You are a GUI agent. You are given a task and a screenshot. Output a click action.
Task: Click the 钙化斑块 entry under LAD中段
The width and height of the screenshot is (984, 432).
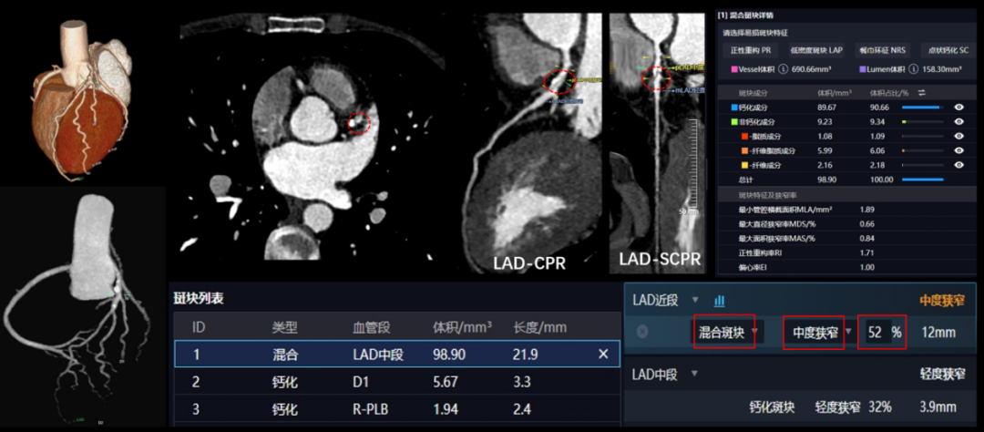[772, 406]
